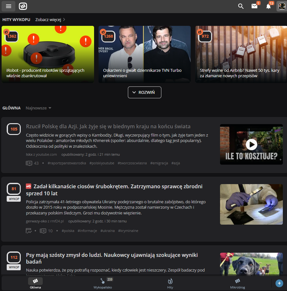
Task: Upvote the post with 105 votes
Action: pyautogui.click(x=14, y=129)
